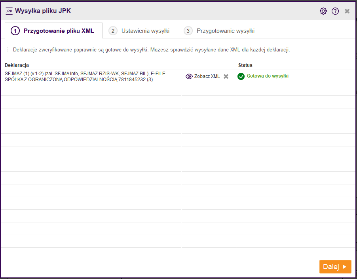Switch to the Ustawienia wysyłki tab

tap(139, 31)
